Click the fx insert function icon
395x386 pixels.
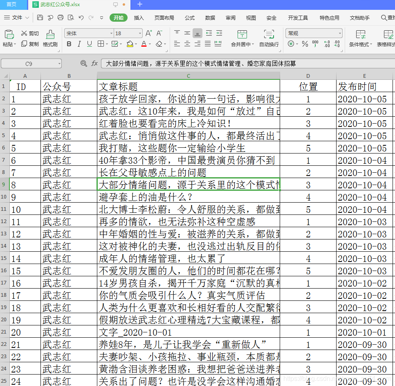tap(94, 63)
